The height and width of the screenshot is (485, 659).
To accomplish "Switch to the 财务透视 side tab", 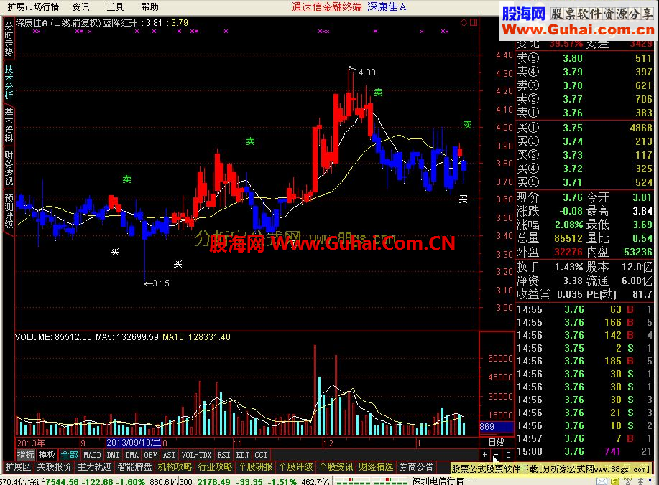I will tap(9, 168).
